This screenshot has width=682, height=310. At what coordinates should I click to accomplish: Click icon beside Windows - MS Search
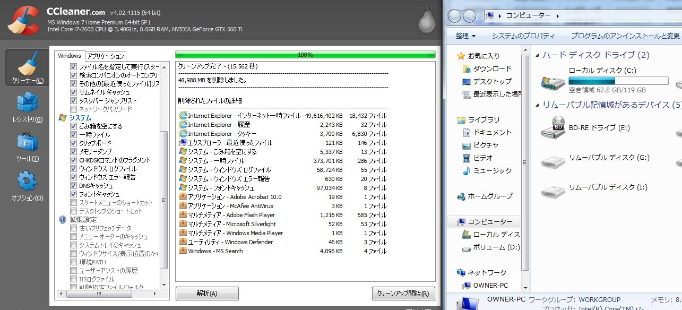pos(183,251)
